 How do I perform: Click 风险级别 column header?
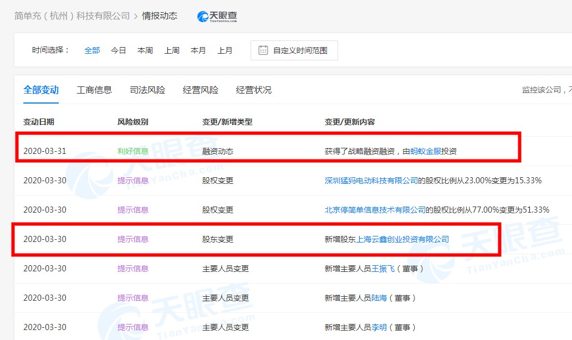[133, 122]
